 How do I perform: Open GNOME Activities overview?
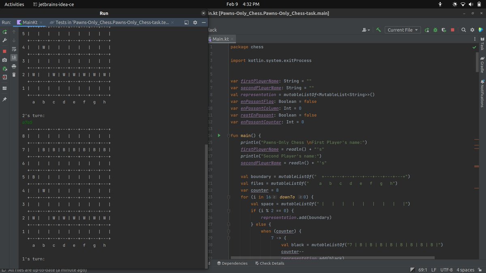coord(14,4)
